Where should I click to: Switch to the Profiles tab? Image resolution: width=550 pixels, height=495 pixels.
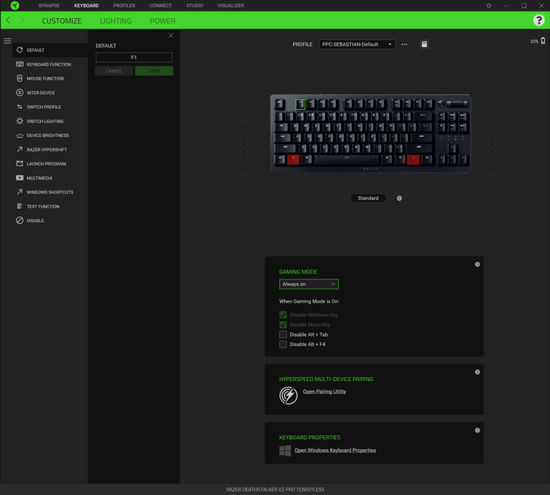coord(124,6)
